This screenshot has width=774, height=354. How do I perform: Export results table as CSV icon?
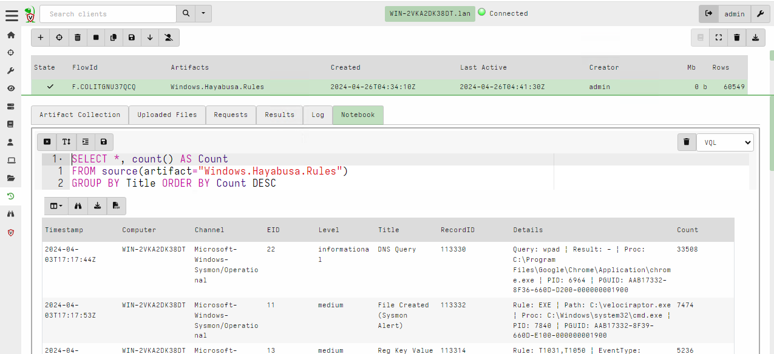(x=116, y=206)
